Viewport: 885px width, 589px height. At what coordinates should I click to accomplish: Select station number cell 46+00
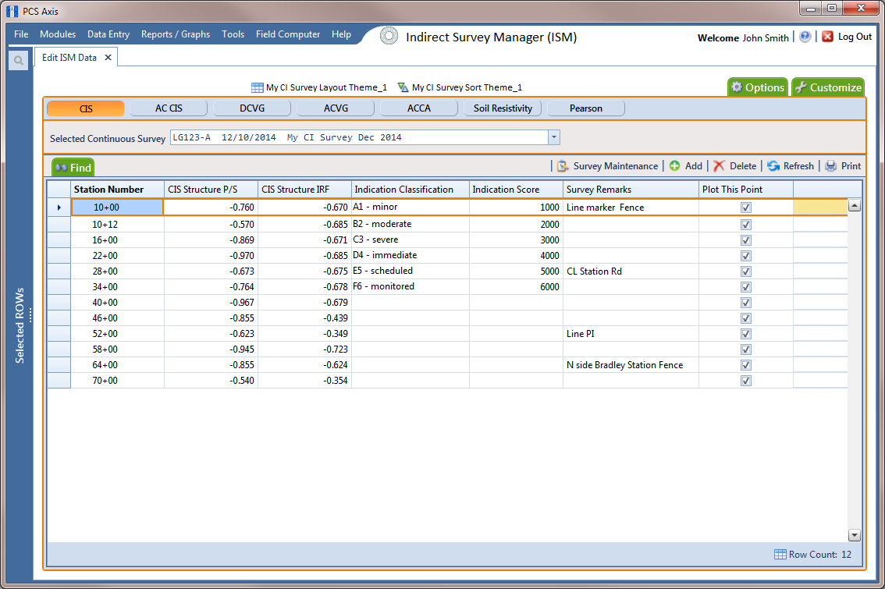117,318
